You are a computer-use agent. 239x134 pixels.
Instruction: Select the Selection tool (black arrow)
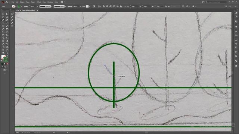(x=3, y=14)
